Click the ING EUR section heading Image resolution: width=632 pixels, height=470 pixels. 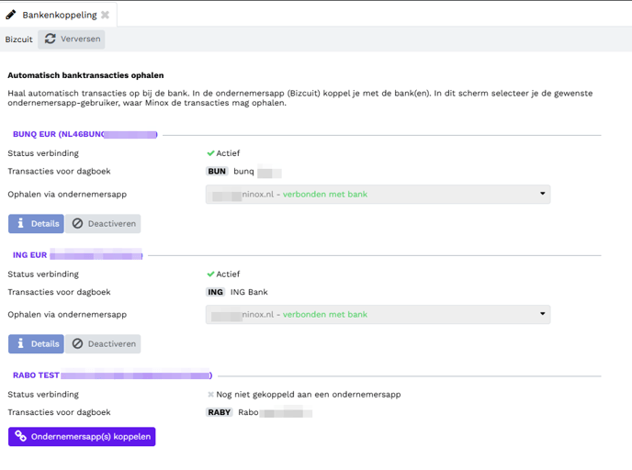(78, 255)
